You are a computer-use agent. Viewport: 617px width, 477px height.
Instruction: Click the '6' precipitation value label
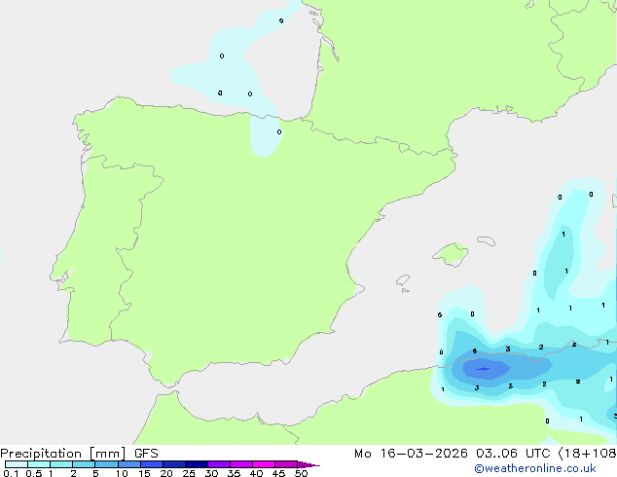click(475, 350)
